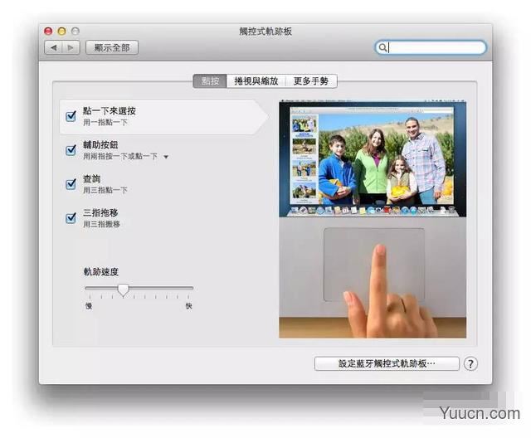Viewport: 531px width, 438px height.
Task: Switch to the 點按 tab
Action: tap(210, 81)
